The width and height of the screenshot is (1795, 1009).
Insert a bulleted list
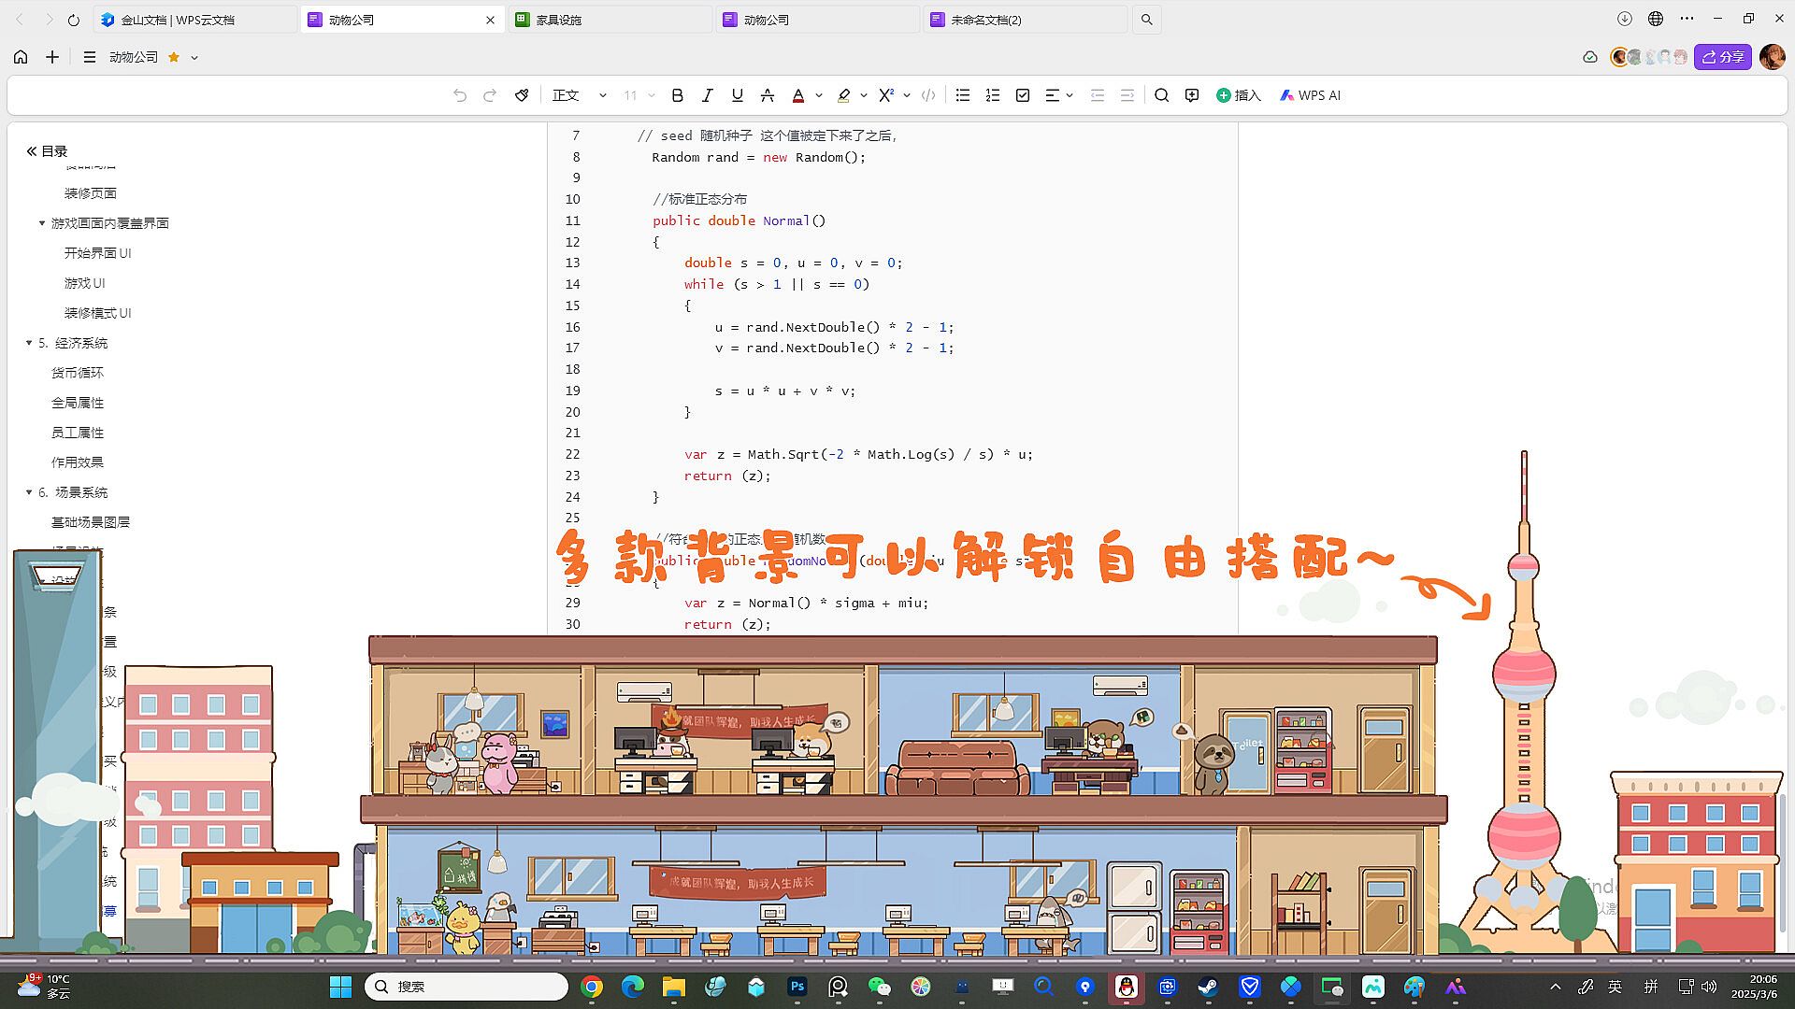(963, 95)
